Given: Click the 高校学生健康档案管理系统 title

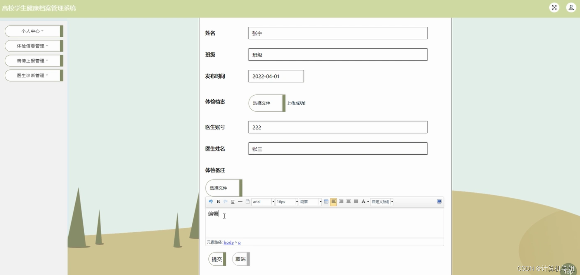Looking at the screenshot, I should (39, 8).
